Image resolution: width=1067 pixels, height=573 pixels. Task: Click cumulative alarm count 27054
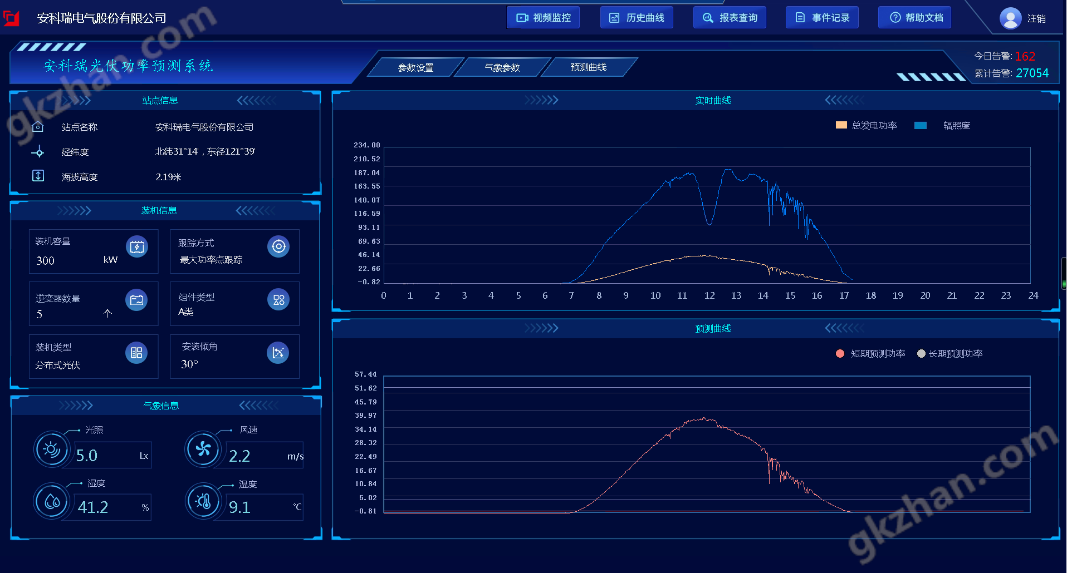tap(1032, 73)
